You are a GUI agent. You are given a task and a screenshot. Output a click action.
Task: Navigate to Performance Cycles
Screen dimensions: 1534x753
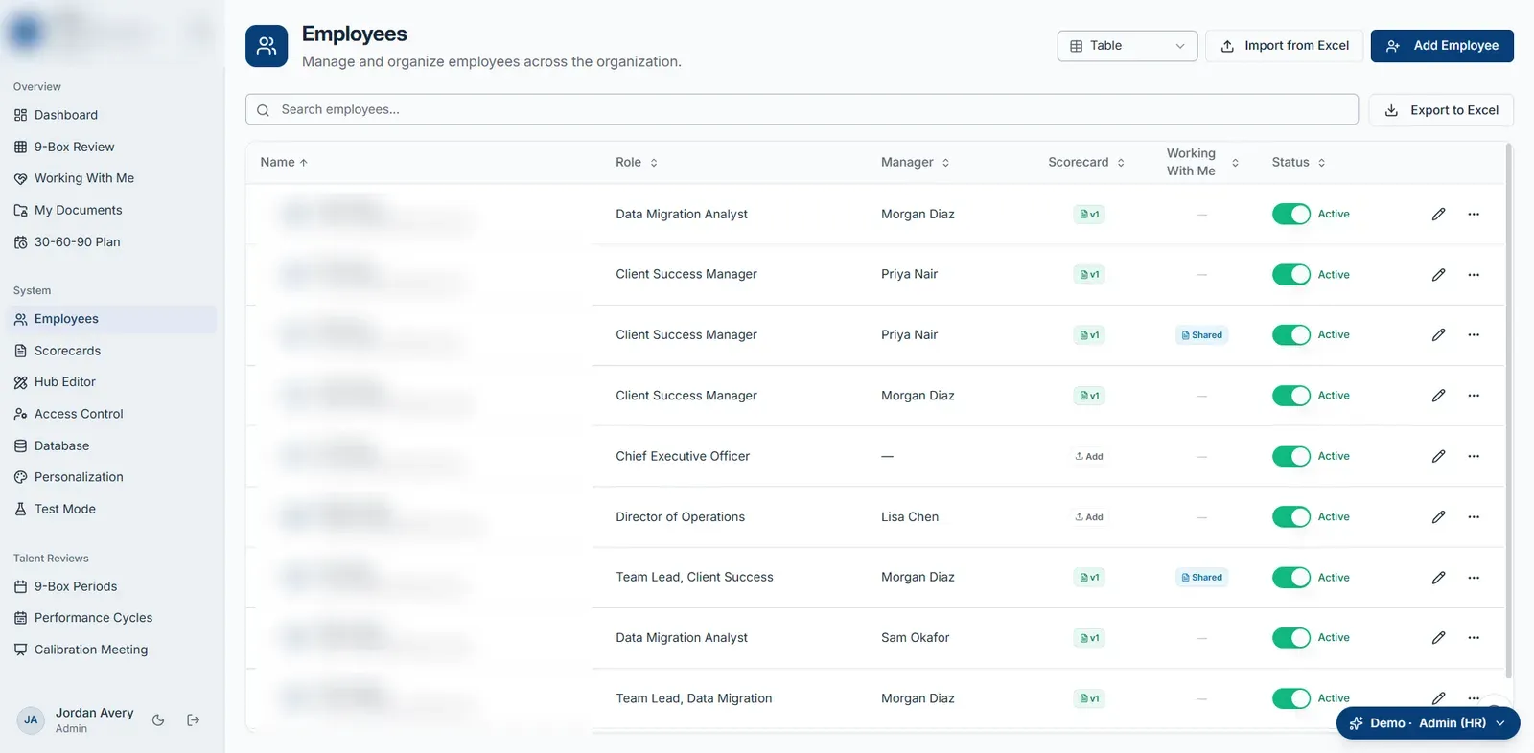coord(111,618)
